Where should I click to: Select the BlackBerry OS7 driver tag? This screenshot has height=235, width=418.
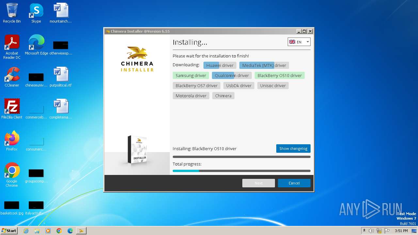[196, 86]
